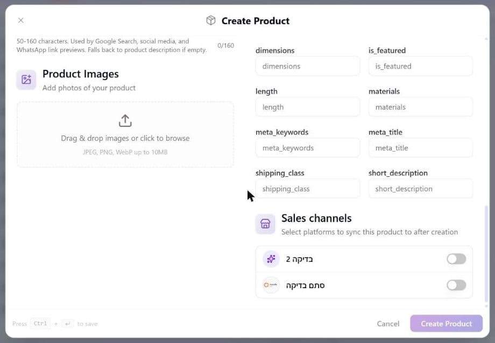Click the right panel vertical scrollbar
The image size is (495, 343).
[x=486, y=254]
